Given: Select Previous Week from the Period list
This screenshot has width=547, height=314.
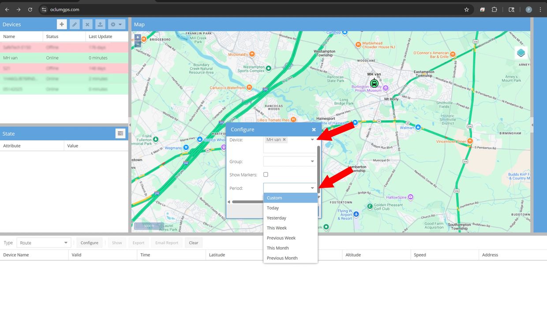Looking at the screenshot, I should pyautogui.click(x=281, y=238).
